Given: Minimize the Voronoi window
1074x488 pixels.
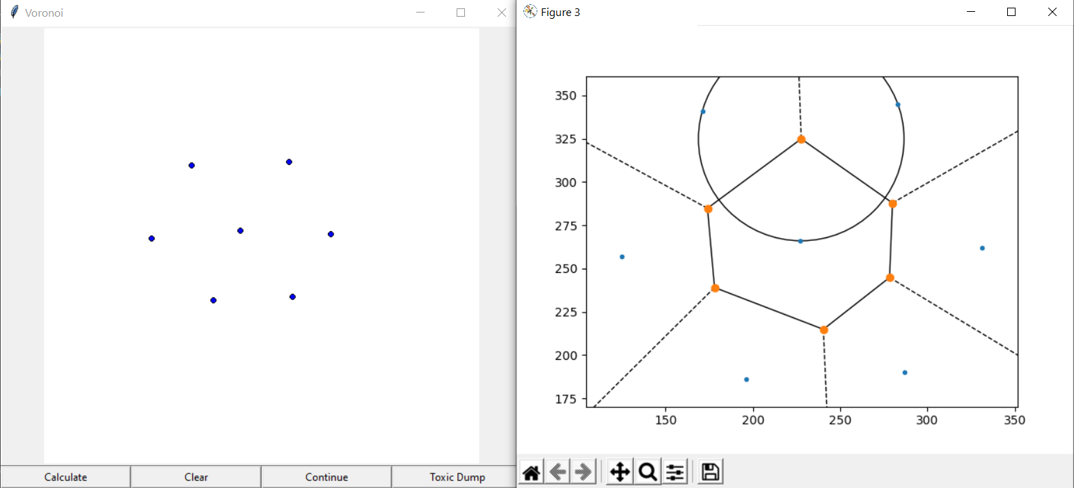Looking at the screenshot, I should pyautogui.click(x=420, y=12).
